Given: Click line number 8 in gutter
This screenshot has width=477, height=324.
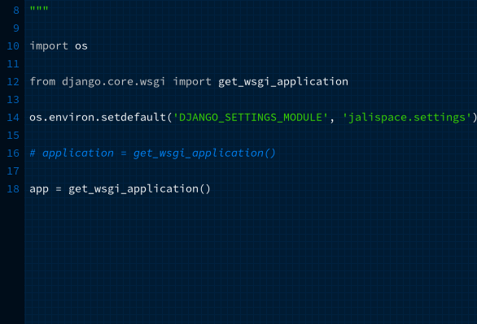Looking at the screenshot, I should (16, 11).
